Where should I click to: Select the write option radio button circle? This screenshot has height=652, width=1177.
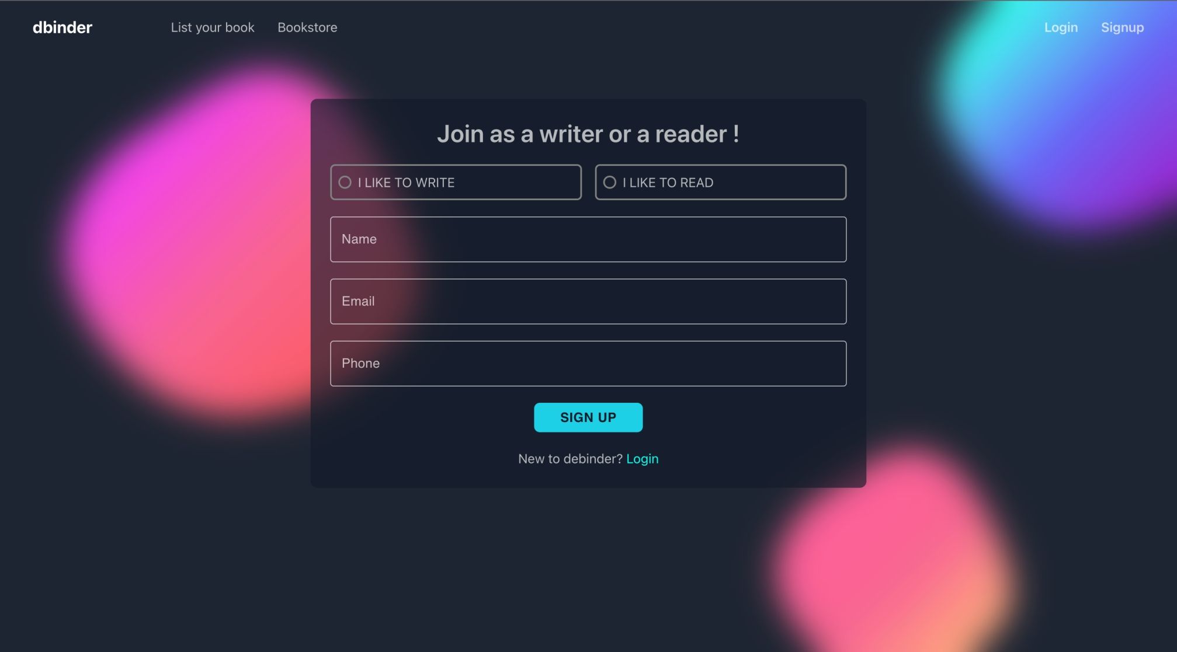345,182
